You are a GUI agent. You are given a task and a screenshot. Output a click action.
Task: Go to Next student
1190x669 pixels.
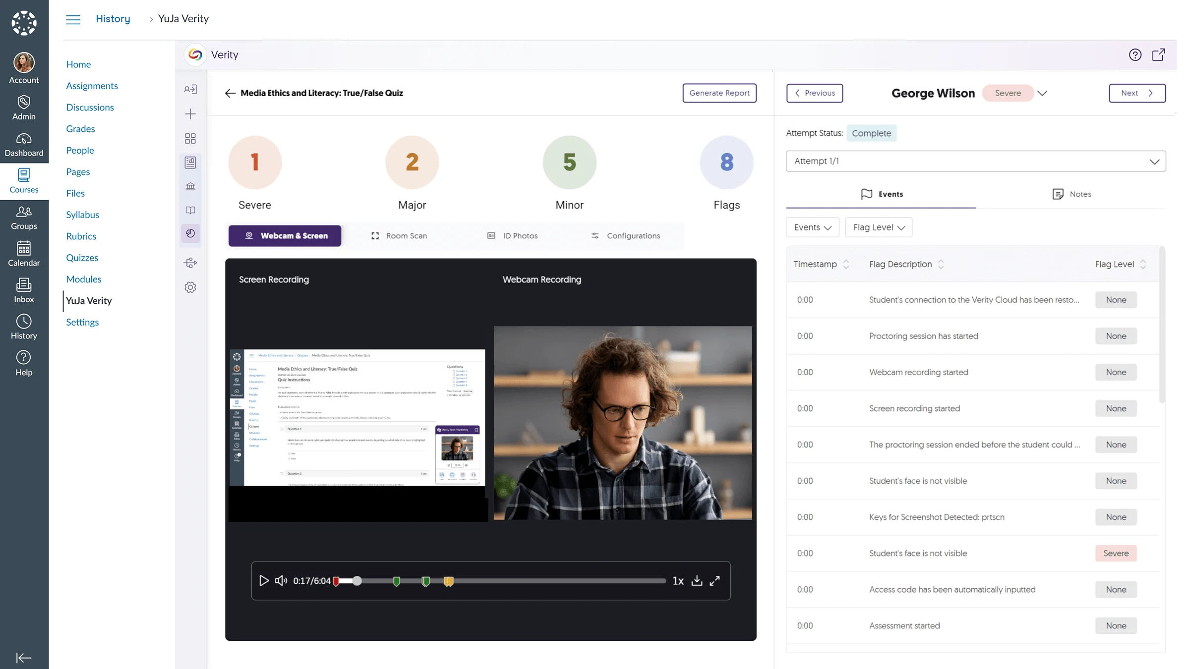pos(1137,93)
